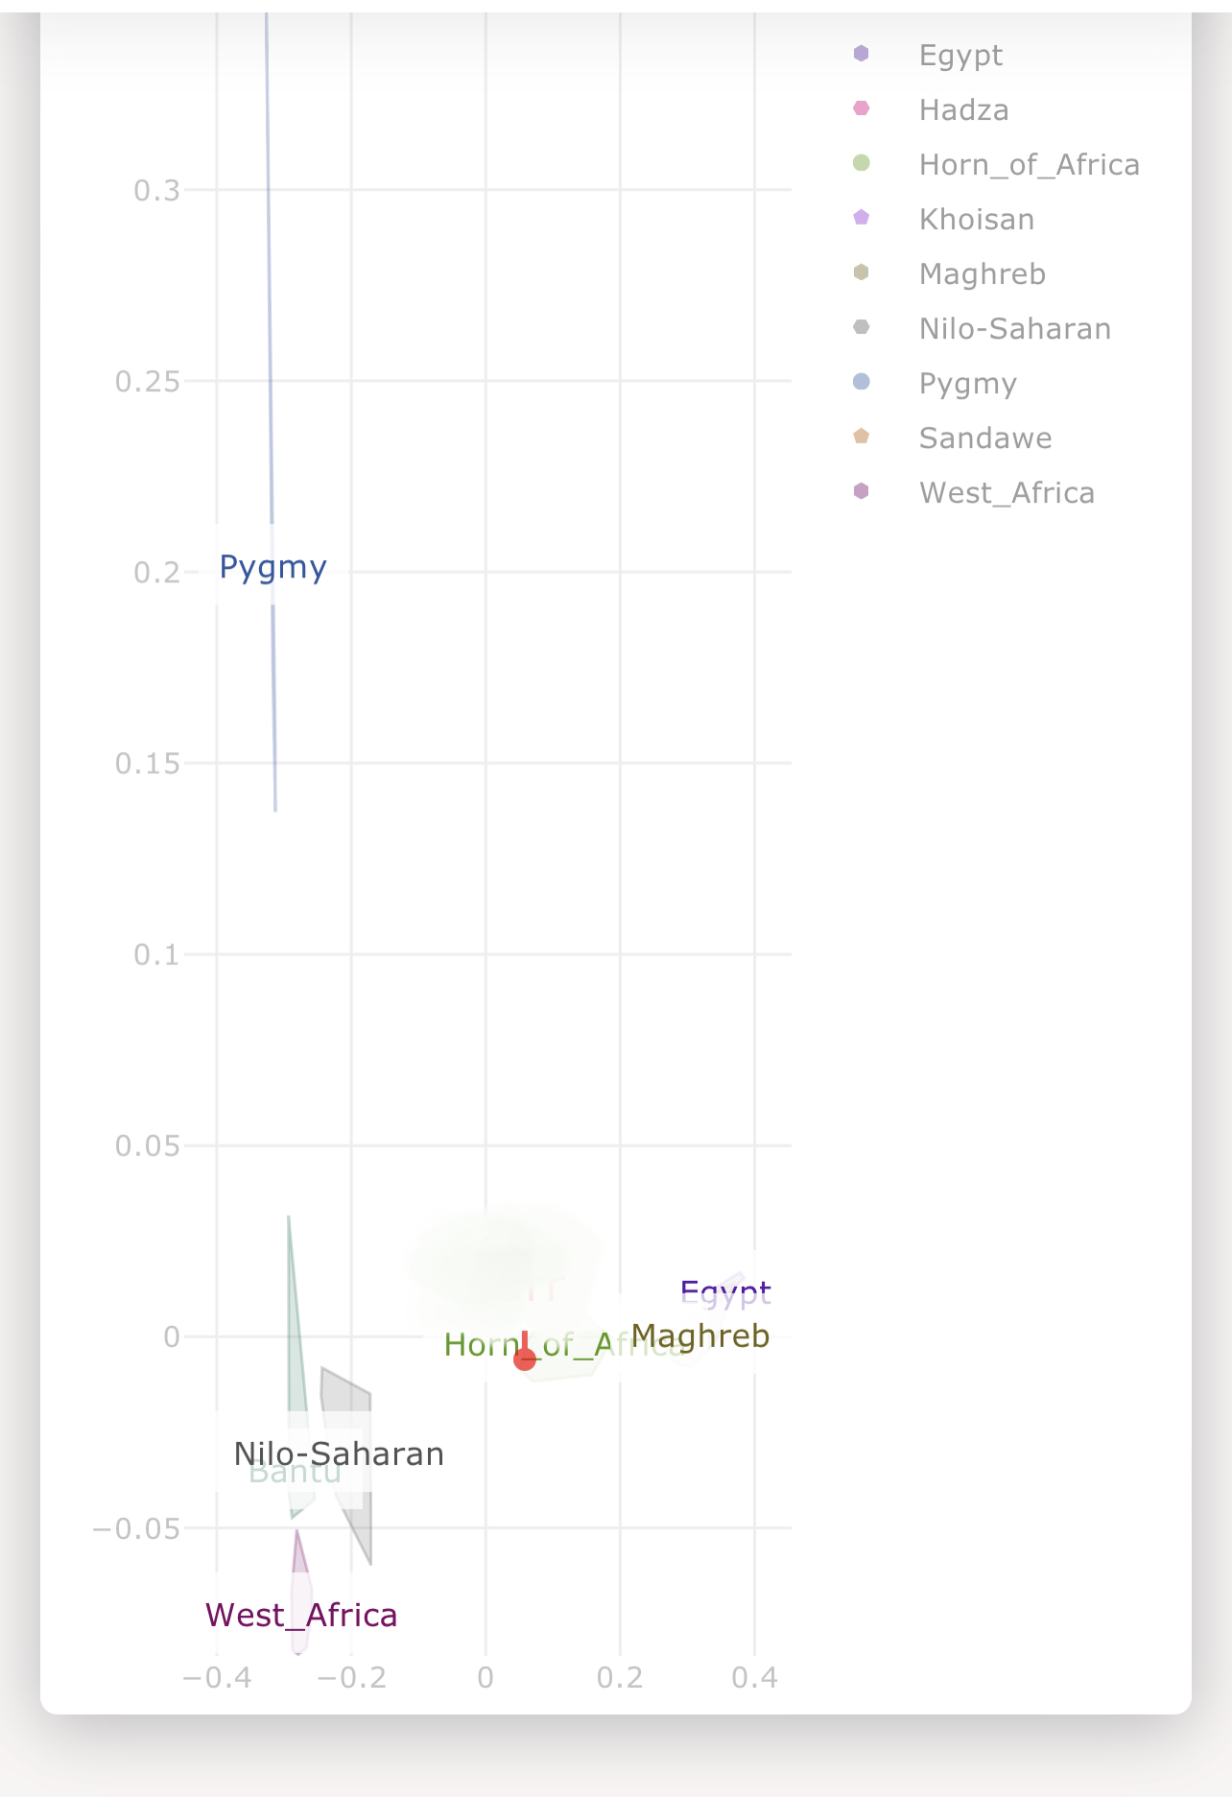Click the Maghreb label in the plot

pyautogui.click(x=700, y=1336)
